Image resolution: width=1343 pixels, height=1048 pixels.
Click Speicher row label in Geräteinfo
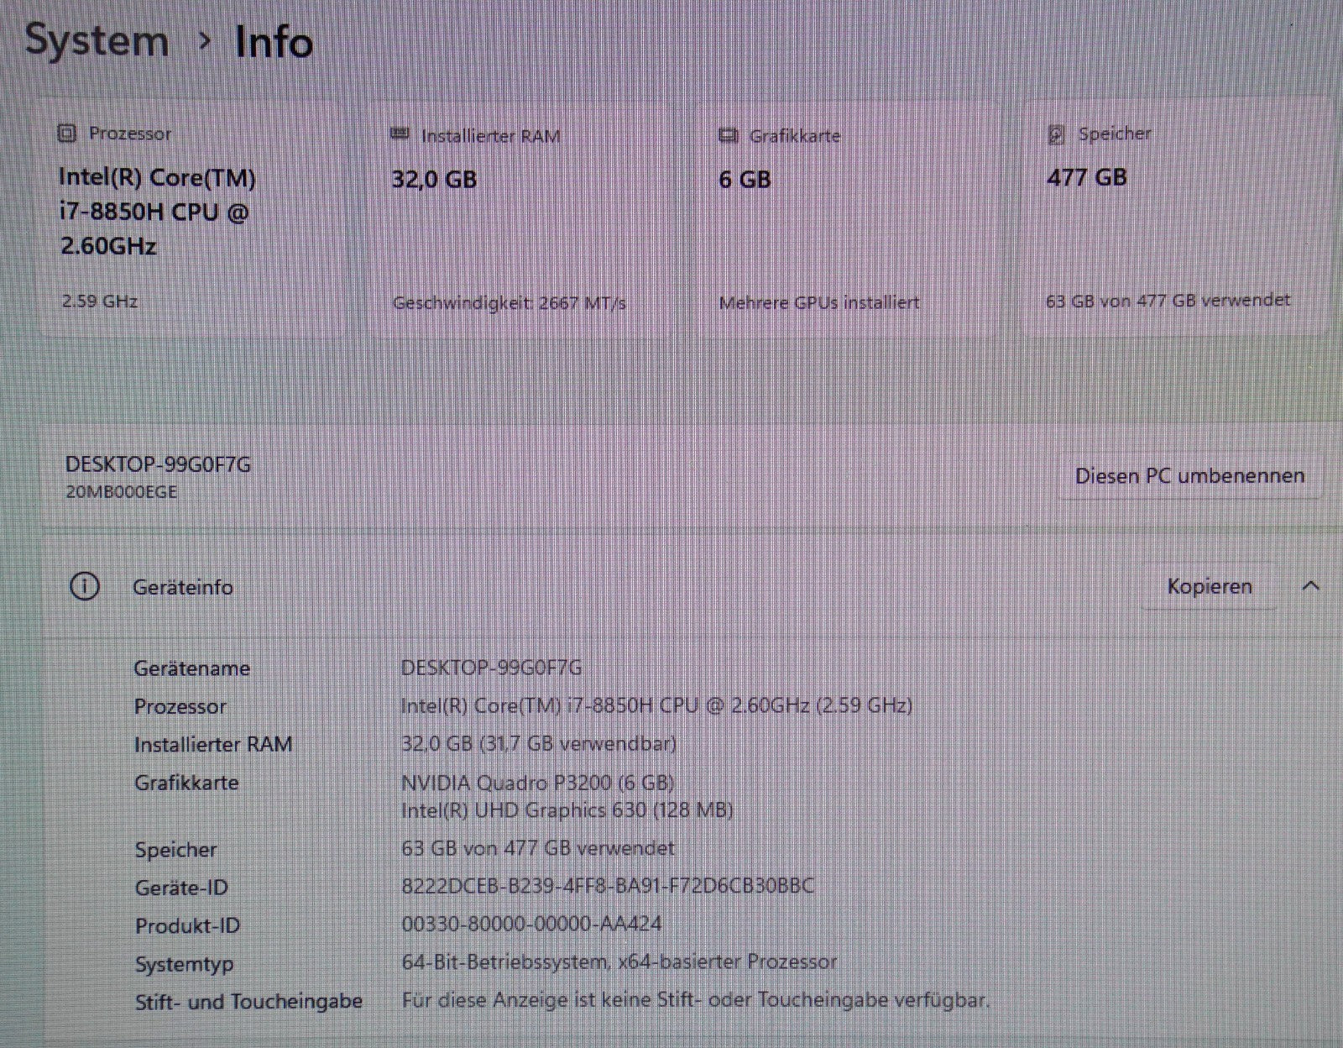pos(175,850)
